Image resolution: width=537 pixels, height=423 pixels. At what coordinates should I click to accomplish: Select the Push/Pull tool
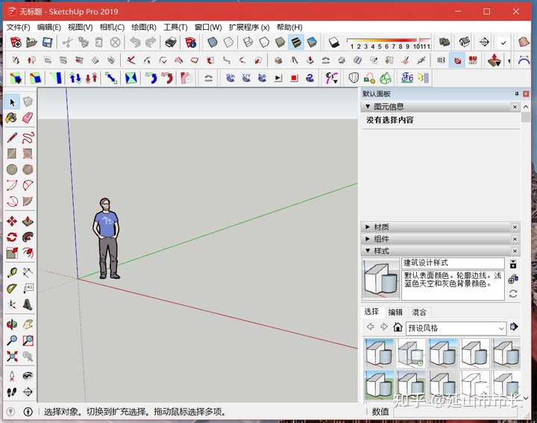28,222
